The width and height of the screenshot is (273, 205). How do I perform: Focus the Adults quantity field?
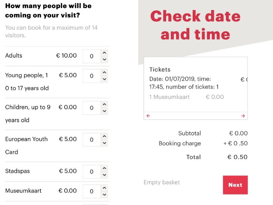[x=91, y=56]
